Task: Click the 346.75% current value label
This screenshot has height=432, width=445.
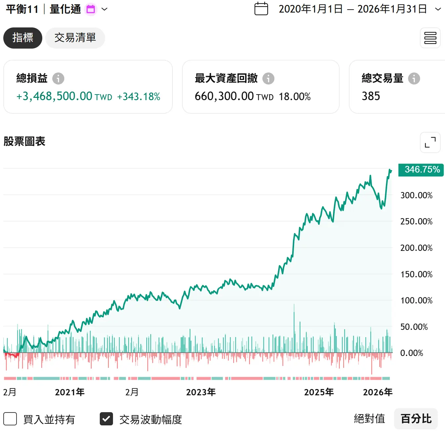Action: tap(421, 170)
